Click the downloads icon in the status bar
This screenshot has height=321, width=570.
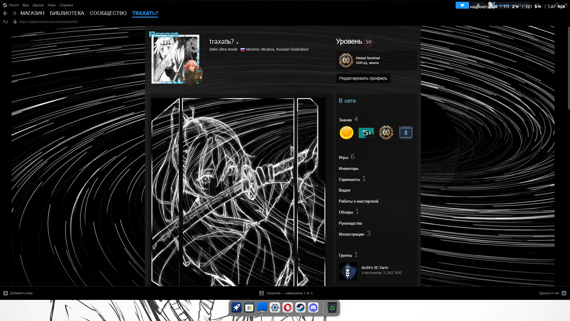tap(261, 293)
